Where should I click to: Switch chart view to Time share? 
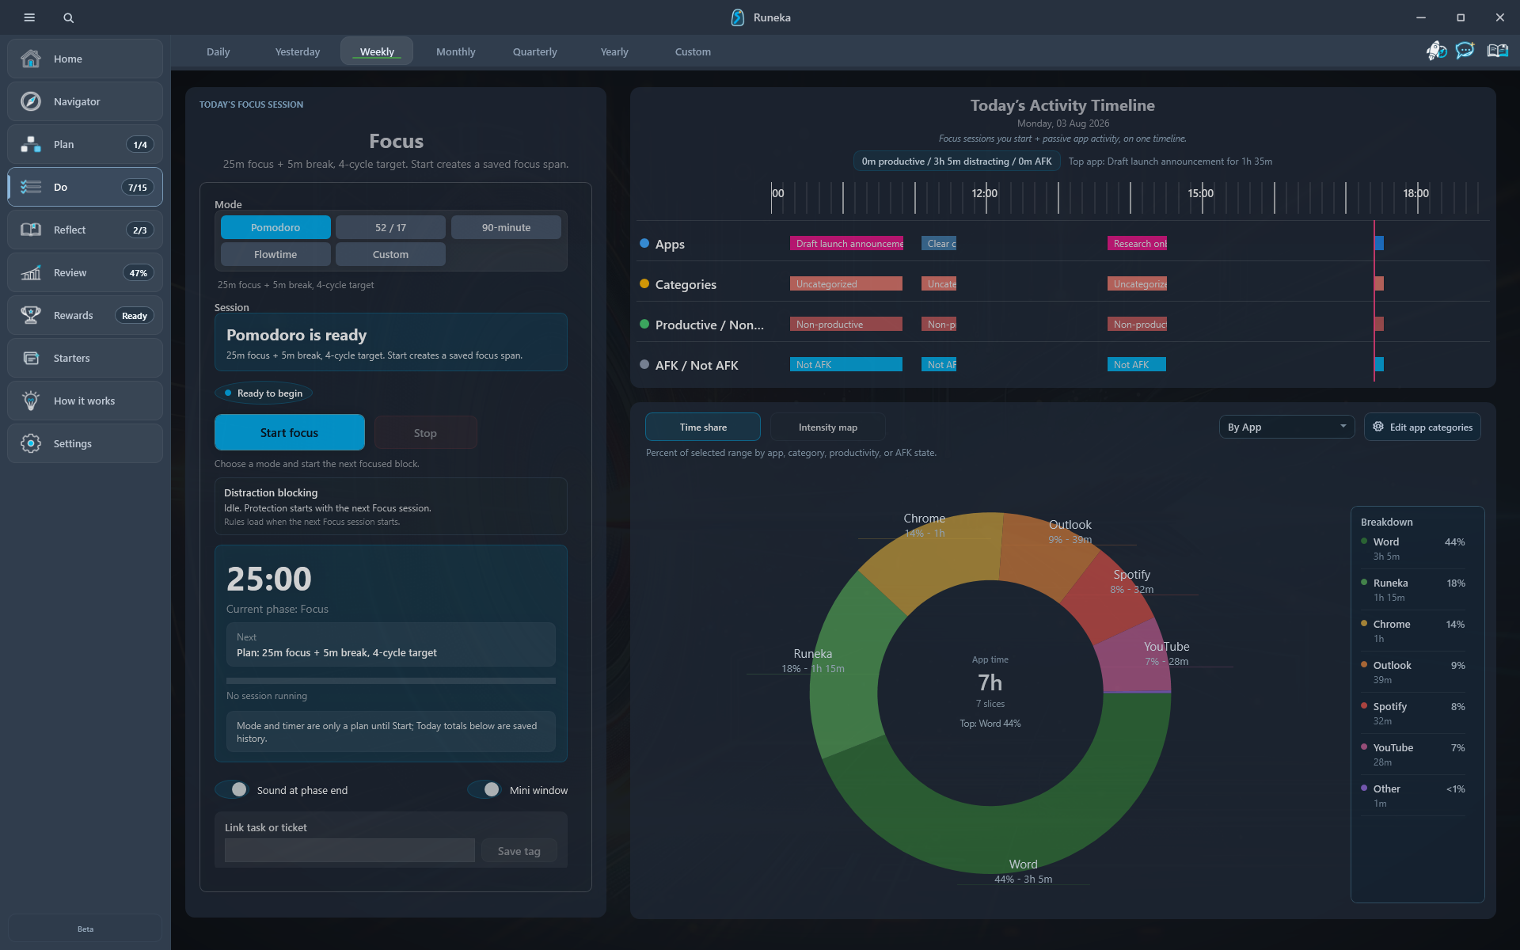[703, 427]
